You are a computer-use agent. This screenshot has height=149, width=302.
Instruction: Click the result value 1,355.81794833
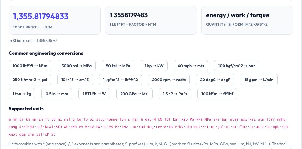(41, 16)
